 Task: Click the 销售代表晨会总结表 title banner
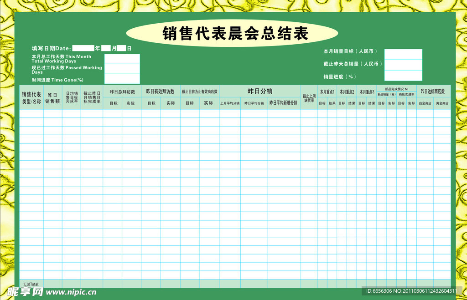pos(232,34)
